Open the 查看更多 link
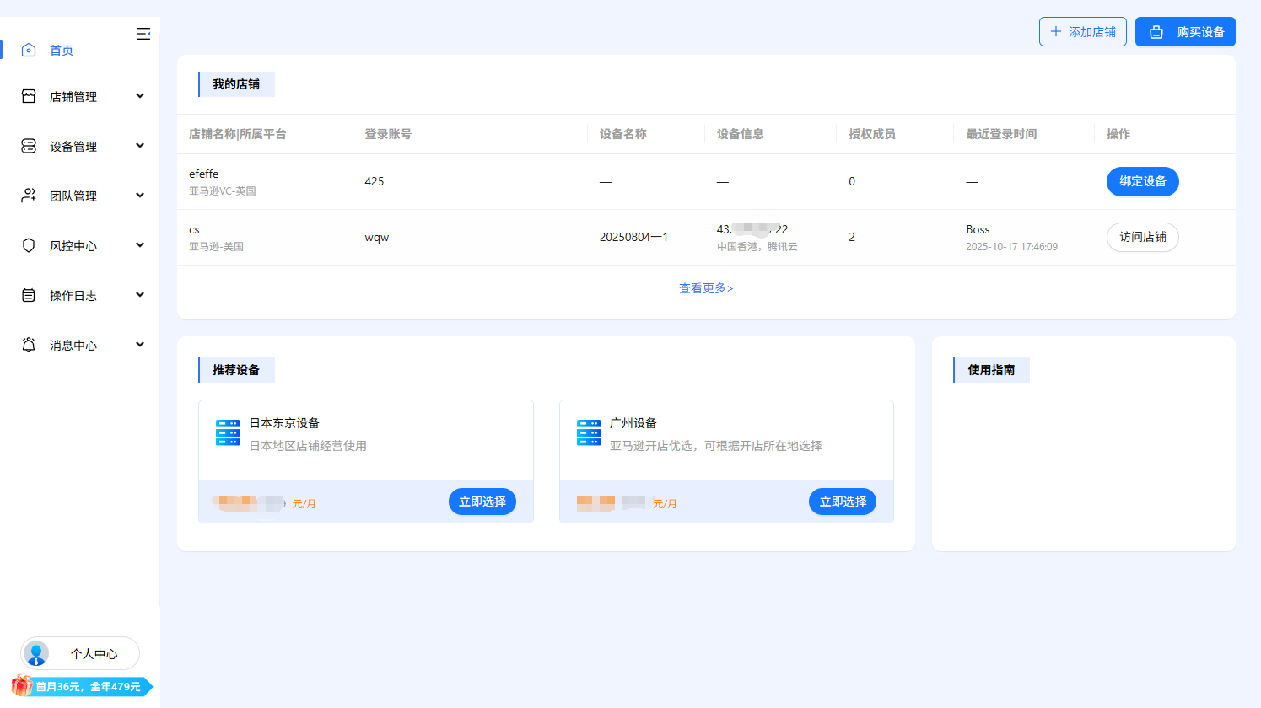This screenshot has width=1261, height=708. pyautogui.click(x=706, y=288)
